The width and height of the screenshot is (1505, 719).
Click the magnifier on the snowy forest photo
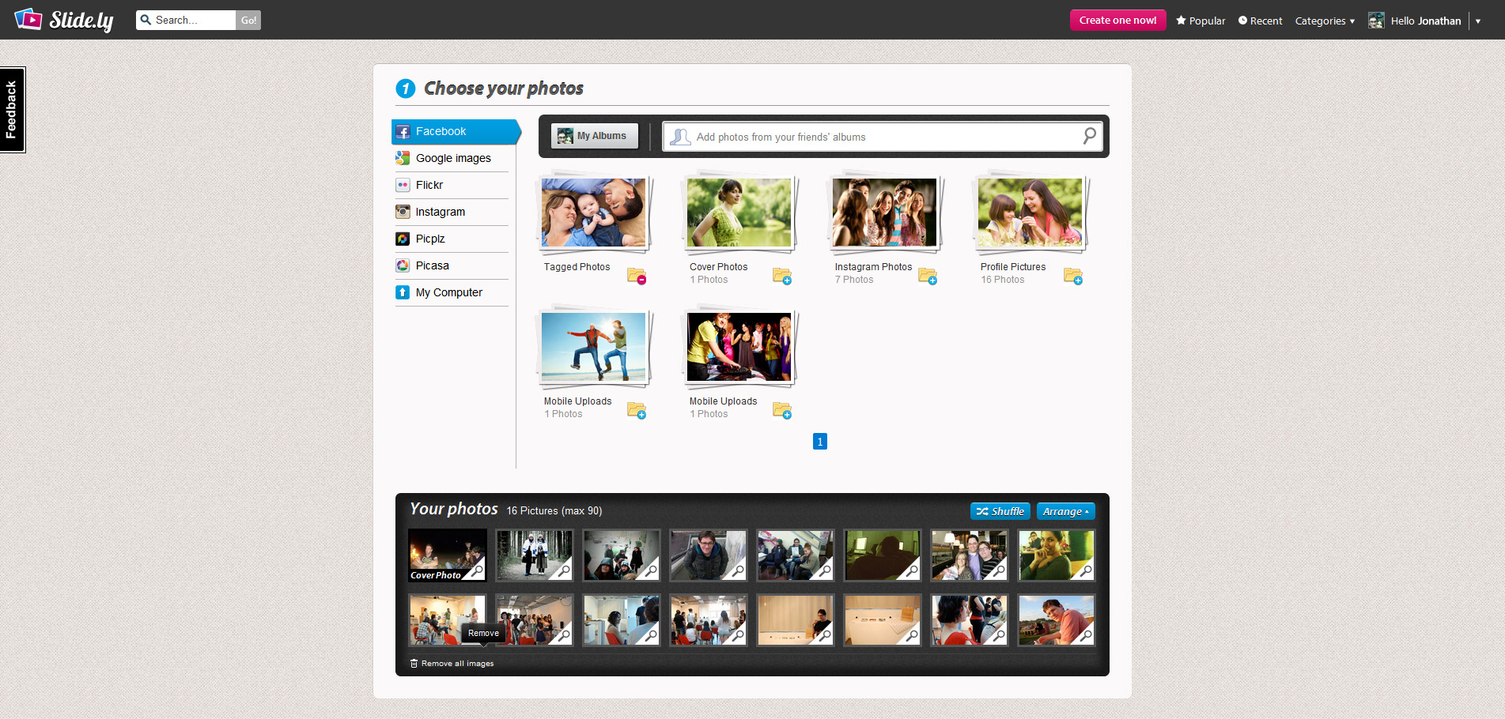pos(565,570)
